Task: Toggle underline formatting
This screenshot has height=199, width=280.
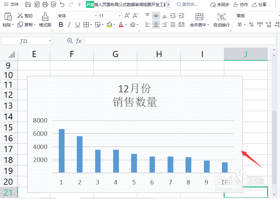Action: click(77, 25)
